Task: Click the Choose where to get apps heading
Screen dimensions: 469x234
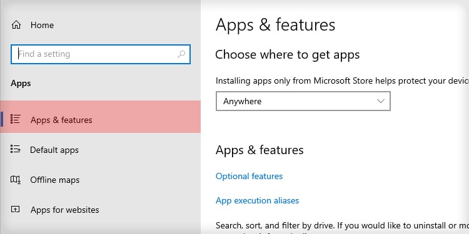Action: [x=288, y=55]
